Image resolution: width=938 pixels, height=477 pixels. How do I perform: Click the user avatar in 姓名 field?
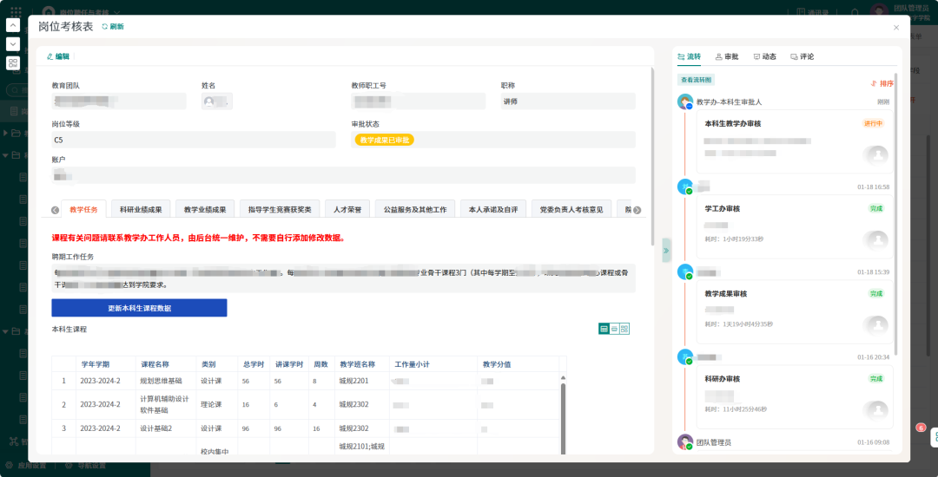[x=208, y=101]
